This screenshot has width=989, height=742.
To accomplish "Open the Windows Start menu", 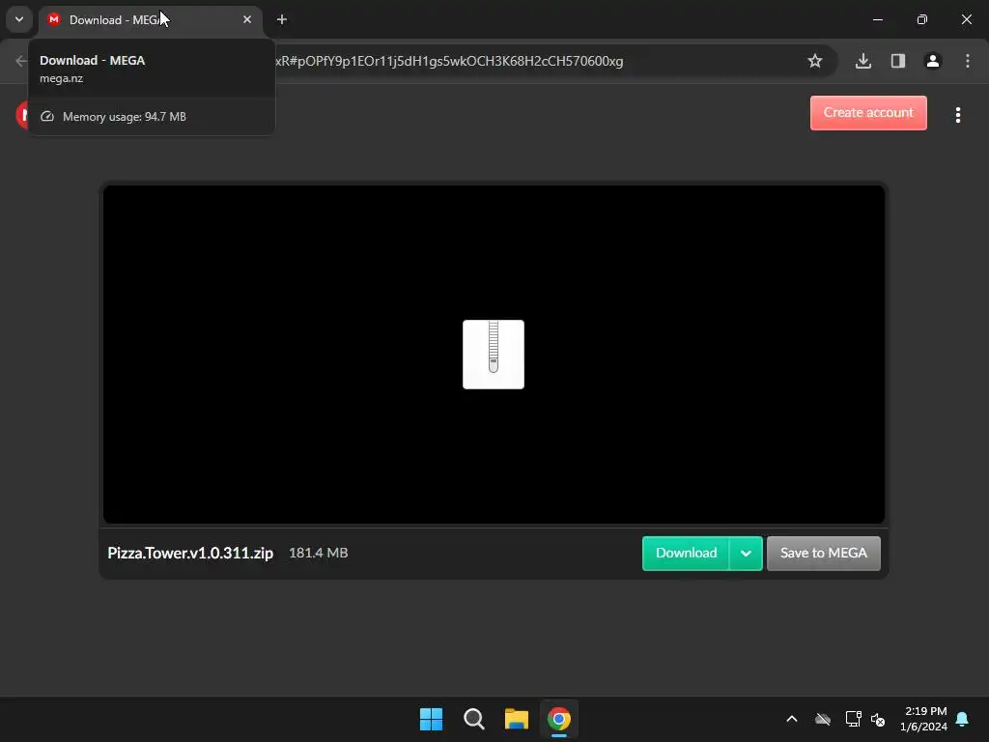I will coord(432,719).
